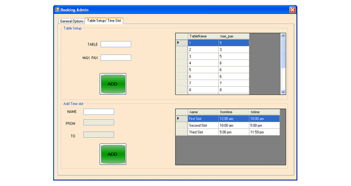This screenshot has width=351, height=186.
Task: Click the green ADD button in Table Setup
Action: point(113,84)
